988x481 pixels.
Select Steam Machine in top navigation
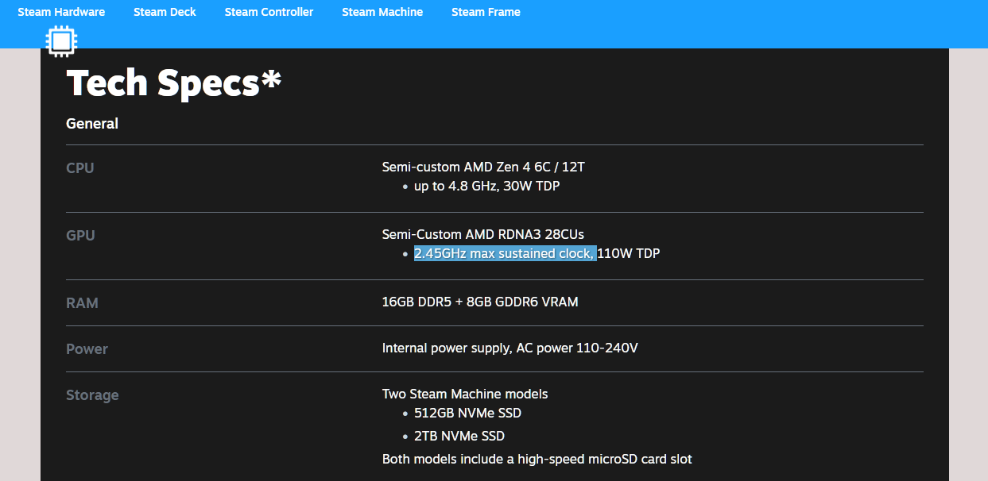(382, 12)
